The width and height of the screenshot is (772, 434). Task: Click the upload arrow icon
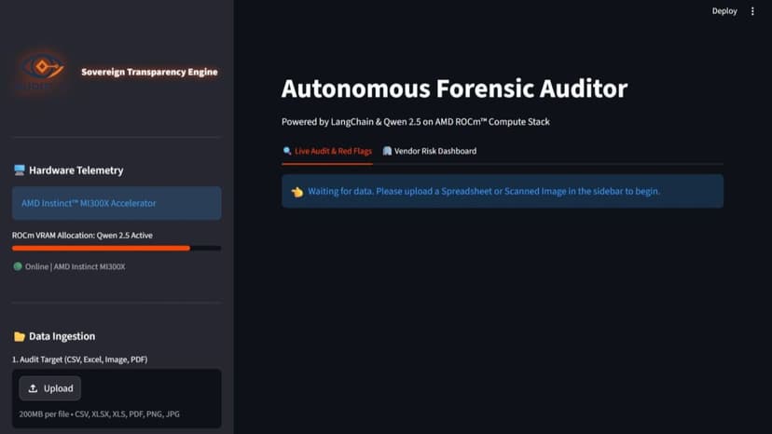click(x=33, y=388)
